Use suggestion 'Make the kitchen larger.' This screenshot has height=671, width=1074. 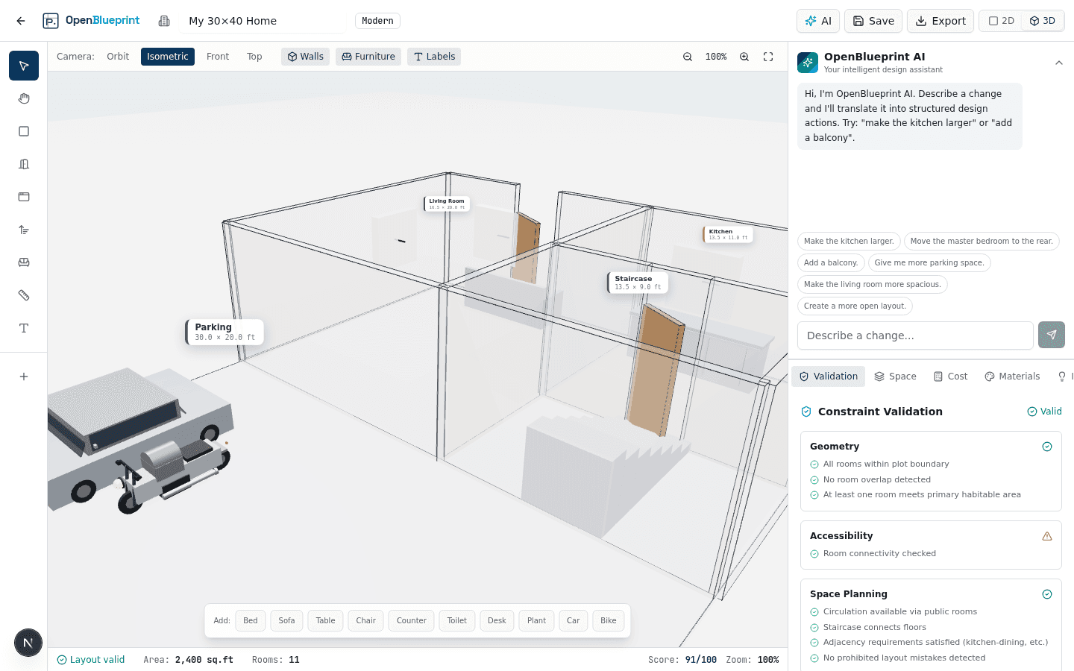(x=849, y=241)
